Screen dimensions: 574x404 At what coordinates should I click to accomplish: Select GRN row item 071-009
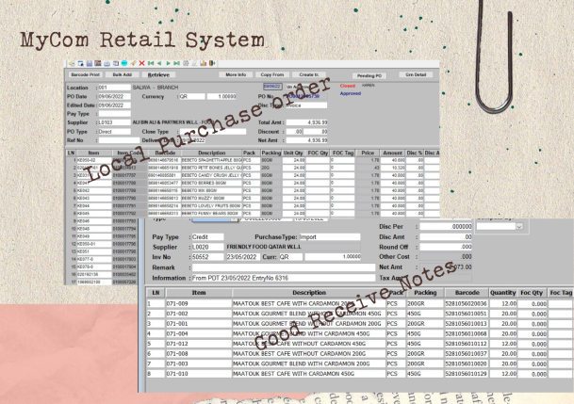tap(199, 303)
